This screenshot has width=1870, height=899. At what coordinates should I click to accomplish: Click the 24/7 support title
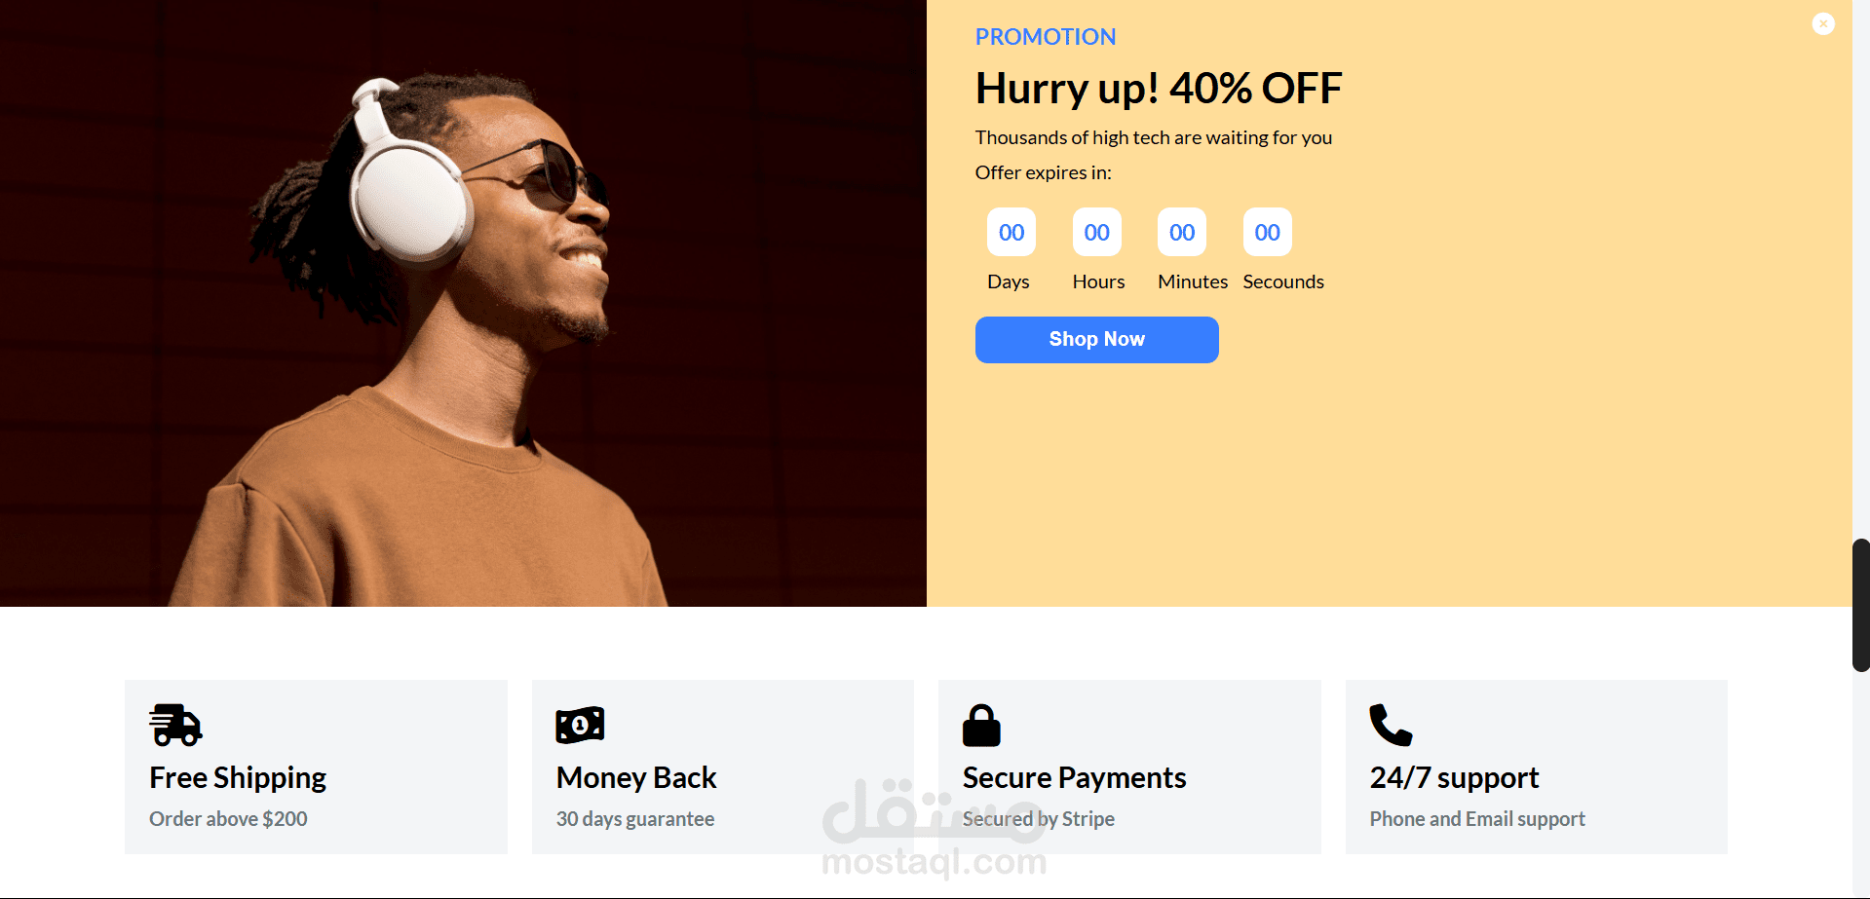1454,778
